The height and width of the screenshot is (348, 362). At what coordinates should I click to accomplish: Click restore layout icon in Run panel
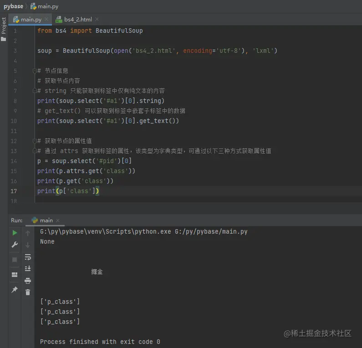click(x=15, y=275)
